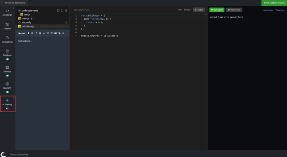
Task: Open the JavaScript language selector
Action: [7, 12]
